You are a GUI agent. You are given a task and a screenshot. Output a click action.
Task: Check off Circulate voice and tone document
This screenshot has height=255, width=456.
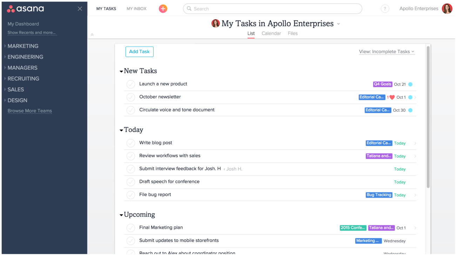point(130,110)
